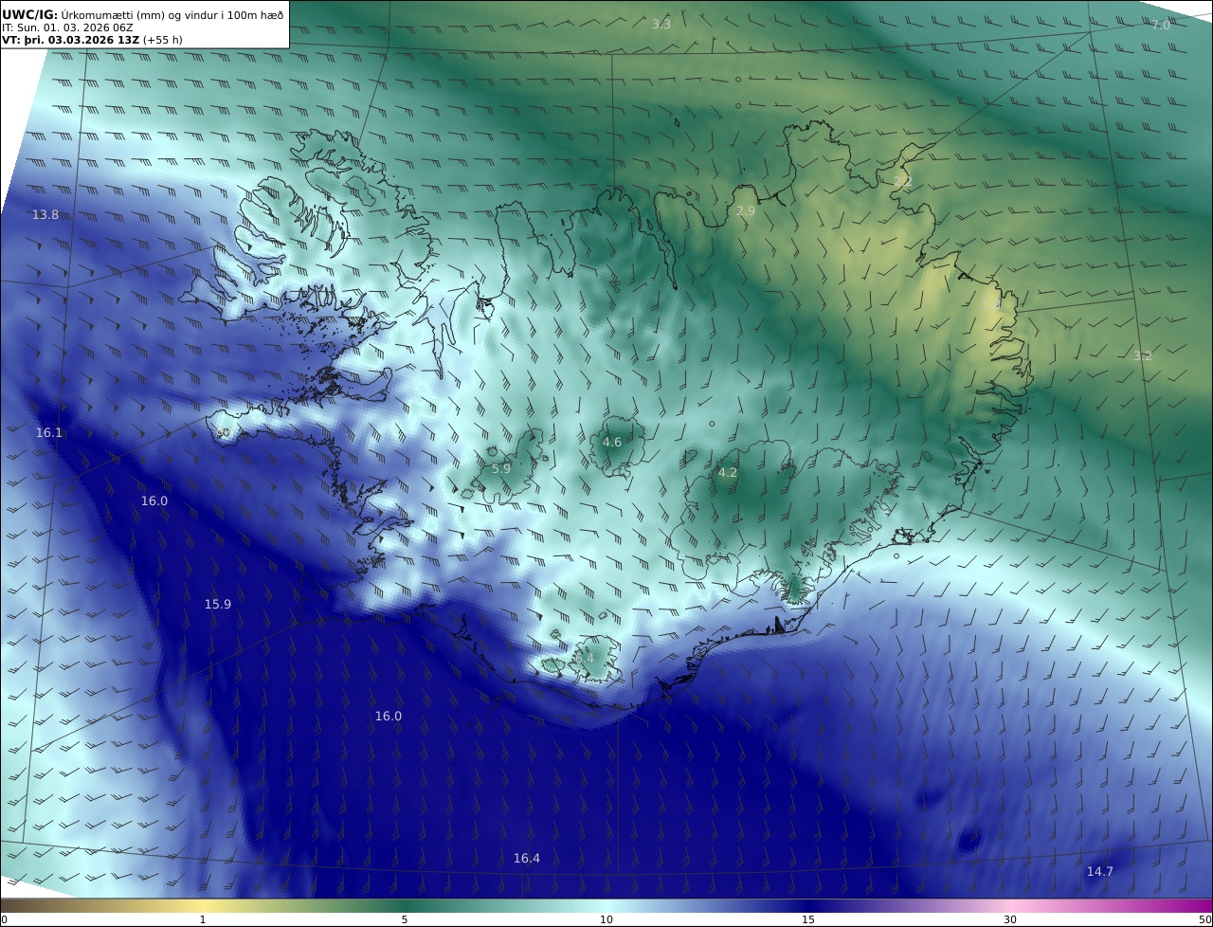Image resolution: width=1213 pixels, height=927 pixels.
Task: Click the colorbar tick label 1
Action: click(203, 919)
